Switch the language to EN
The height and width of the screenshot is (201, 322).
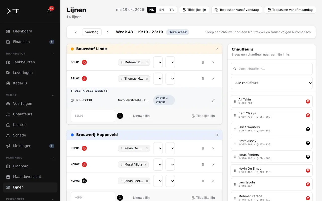[x=162, y=10]
